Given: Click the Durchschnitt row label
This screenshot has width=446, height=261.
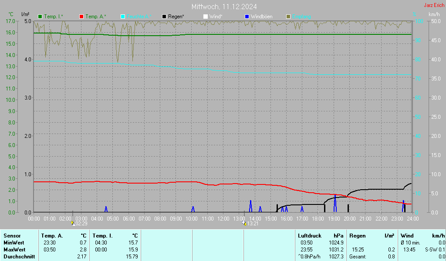Looking at the screenshot, I should tap(18, 257).
